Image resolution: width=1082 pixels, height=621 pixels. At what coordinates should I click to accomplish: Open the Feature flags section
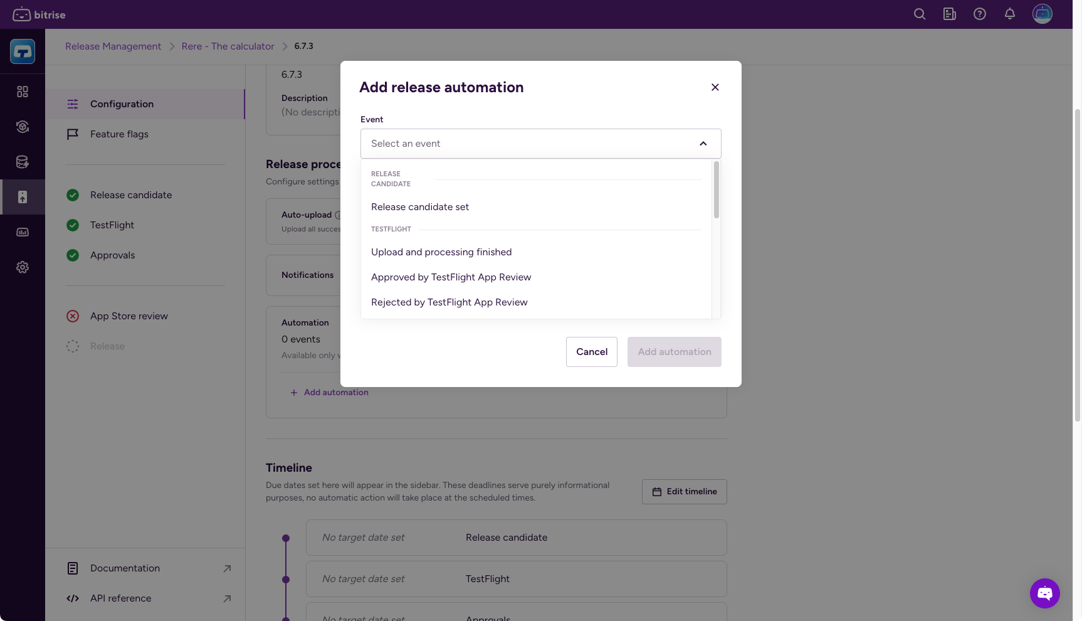pos(119,134)
